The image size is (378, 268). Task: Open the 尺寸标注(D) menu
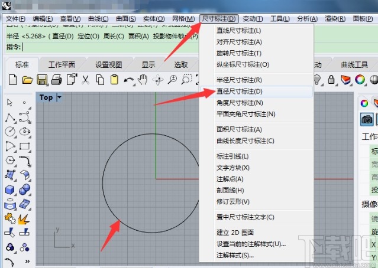point(219,19)
